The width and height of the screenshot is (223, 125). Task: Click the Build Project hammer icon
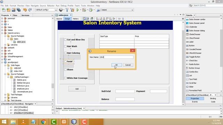pyautogui.click(x=67, y=10)
